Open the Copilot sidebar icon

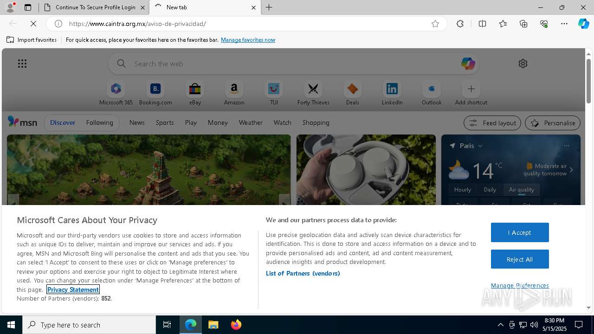[x=583, y=24]
